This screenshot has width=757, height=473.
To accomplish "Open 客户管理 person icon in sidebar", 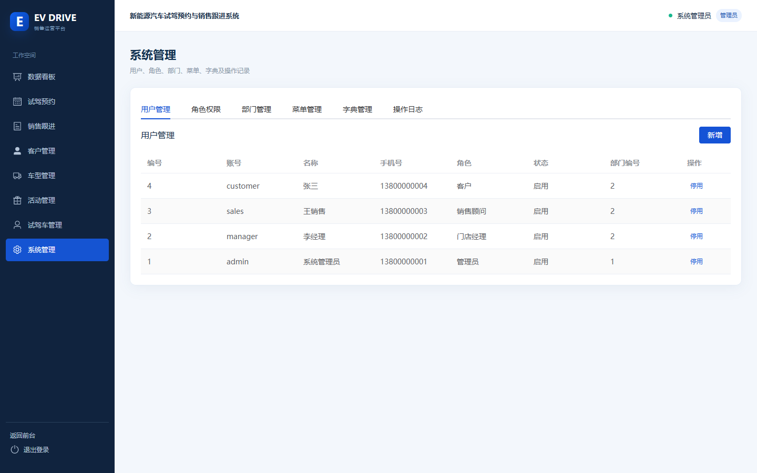I will 17,151.
